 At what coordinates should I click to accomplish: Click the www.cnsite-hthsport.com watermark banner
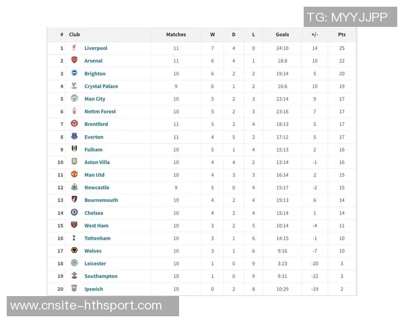pos(93,306)
